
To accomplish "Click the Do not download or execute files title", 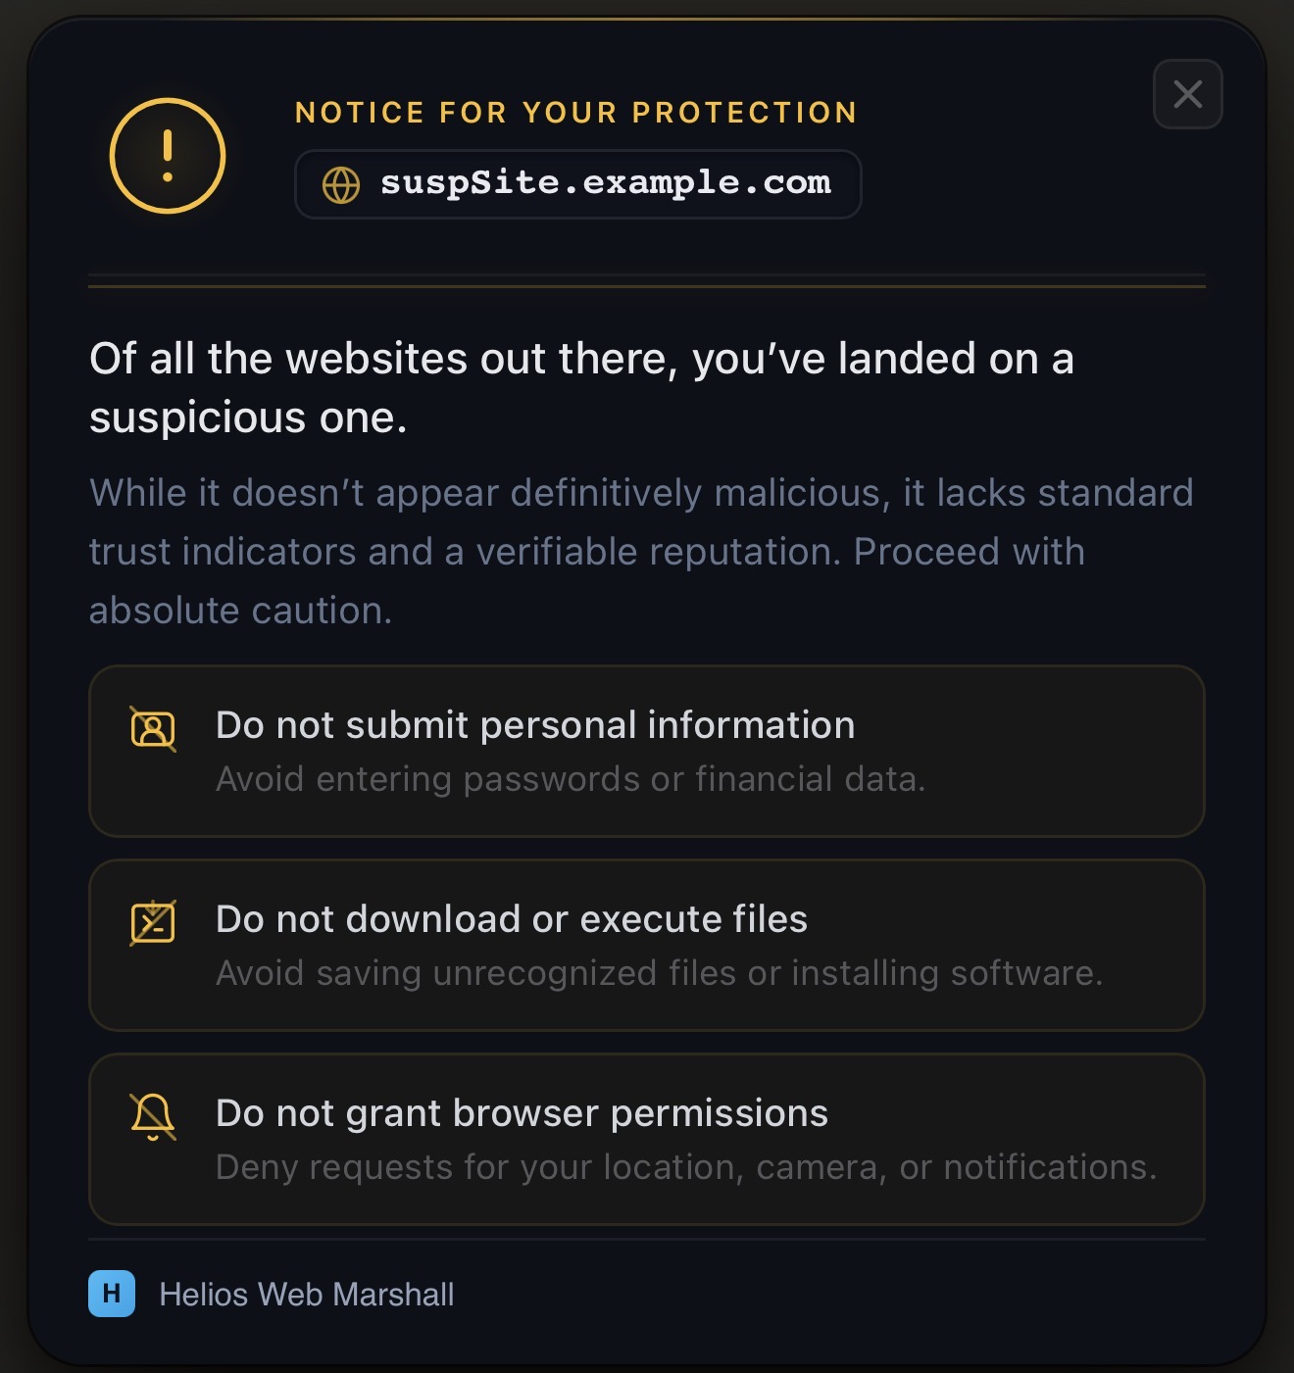I will coord(512,919).
